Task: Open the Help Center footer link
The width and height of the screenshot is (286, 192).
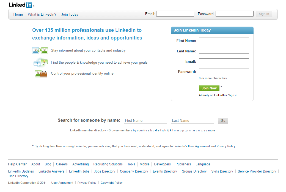Action: click(17, 164)
